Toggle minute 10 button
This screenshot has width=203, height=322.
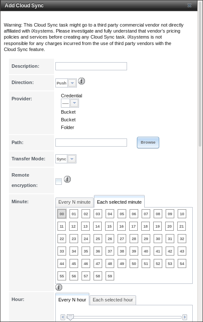point(182,214)
